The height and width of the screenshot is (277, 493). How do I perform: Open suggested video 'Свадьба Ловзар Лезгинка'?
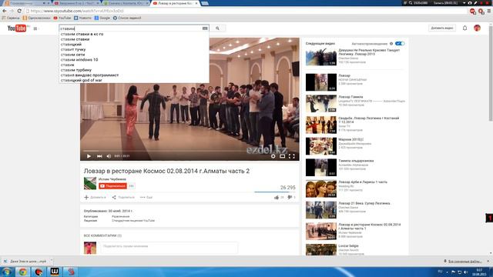pyautogui.click(x=368, y=120)
